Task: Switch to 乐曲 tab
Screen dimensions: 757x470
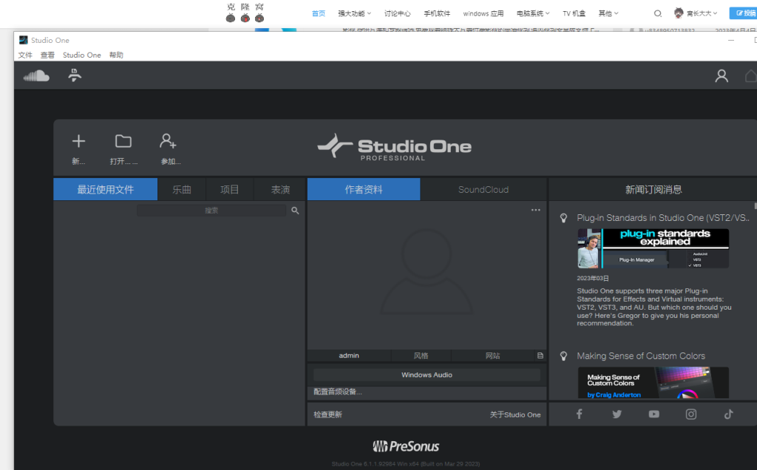Action: (182, 189)
